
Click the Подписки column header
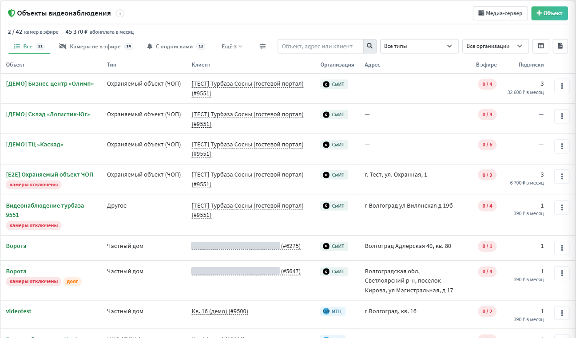point(531,65)
